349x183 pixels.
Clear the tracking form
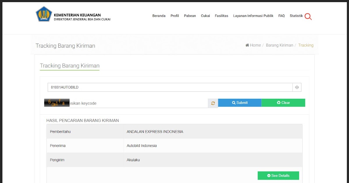pos(283,103)
